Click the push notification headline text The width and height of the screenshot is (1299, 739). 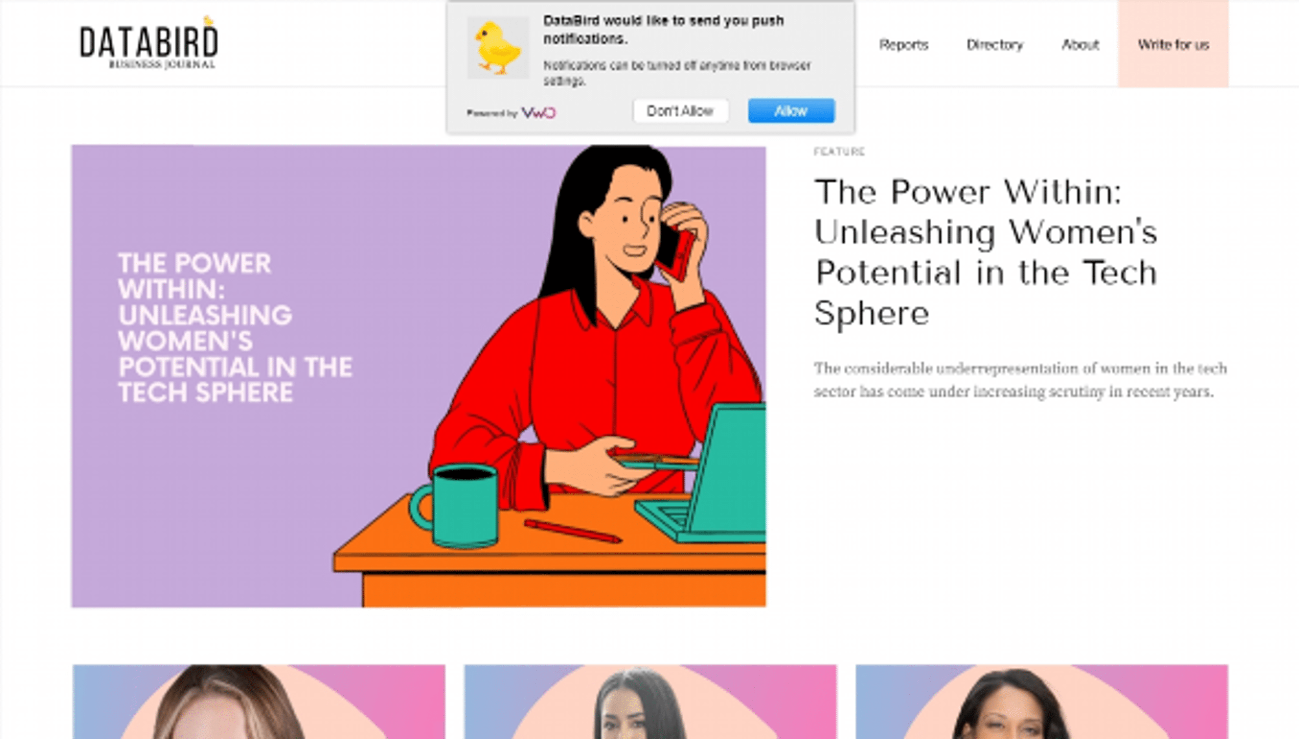[663, 29]
